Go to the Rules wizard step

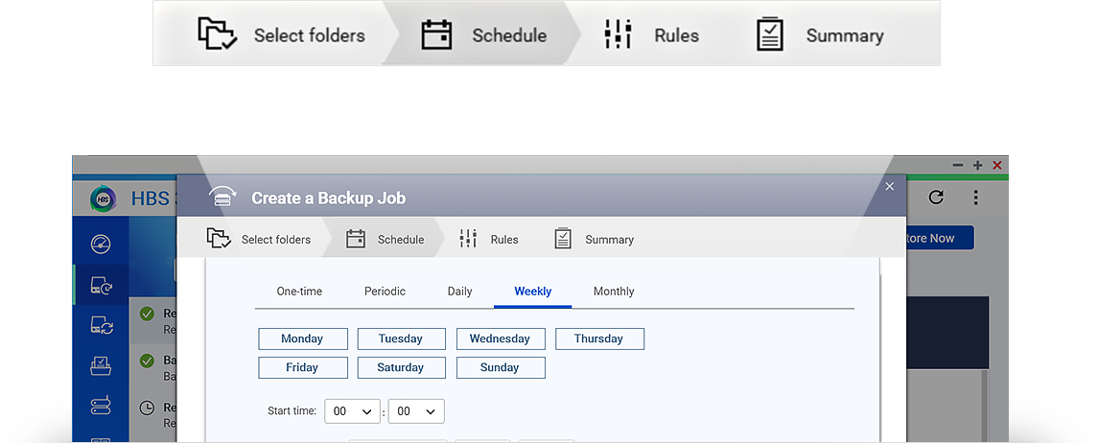tap(489, 240)
